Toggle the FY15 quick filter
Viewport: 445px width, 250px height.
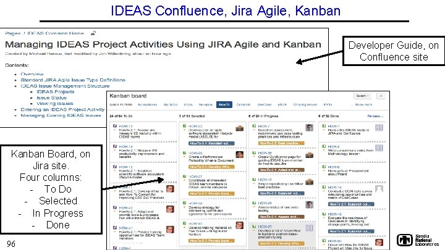[x=328, y=104]
